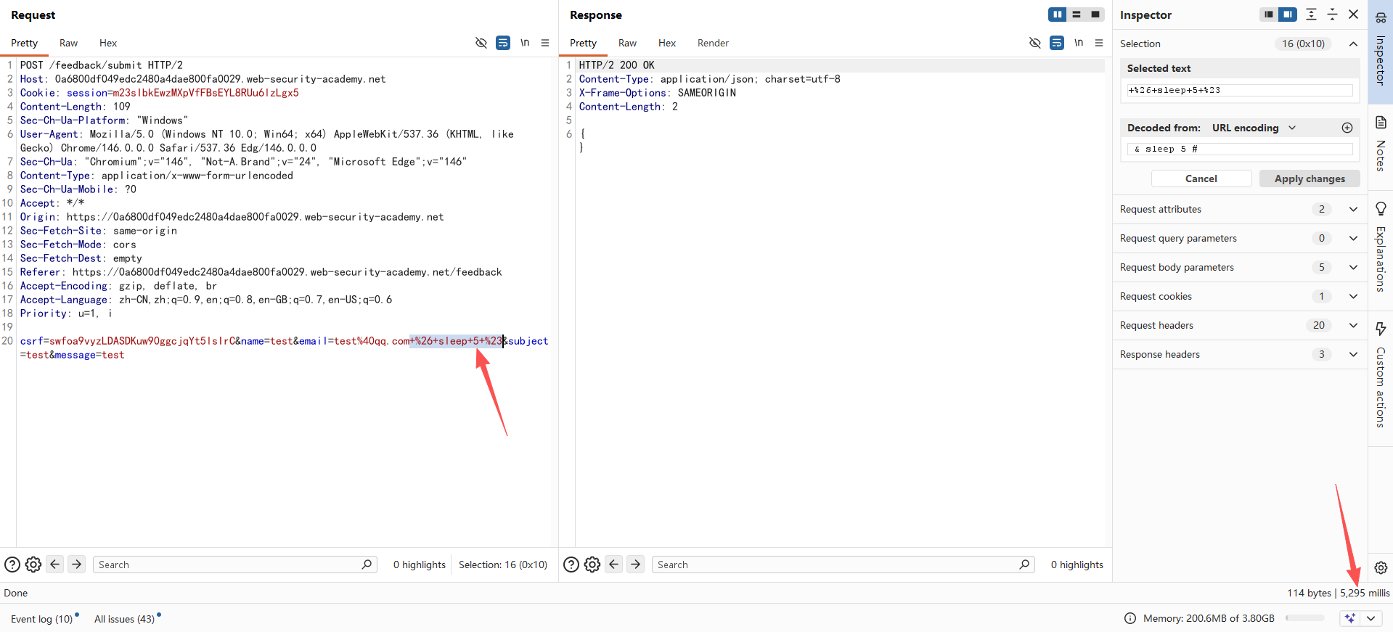
Task: Open the Explanations side panel
Action: point(1381,247)
